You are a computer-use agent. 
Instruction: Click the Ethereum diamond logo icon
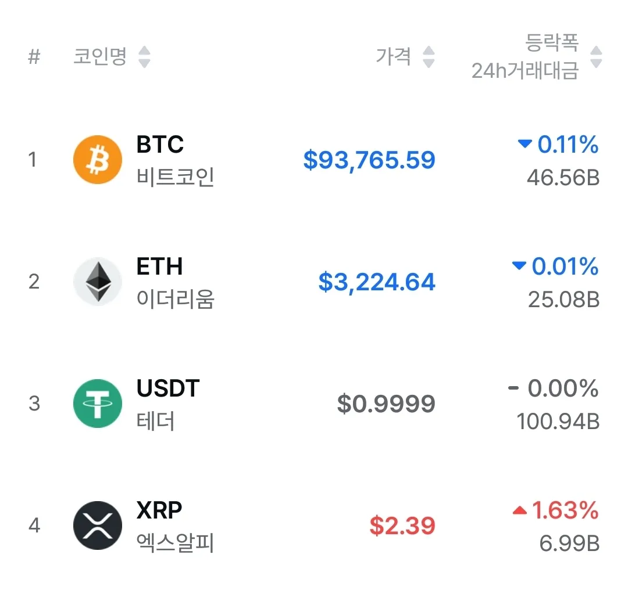click(x=98, y=282)
